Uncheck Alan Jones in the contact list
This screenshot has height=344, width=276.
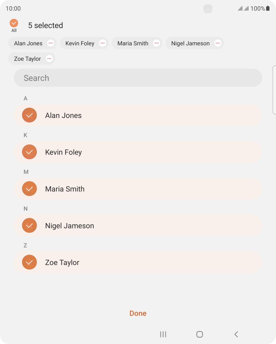coord(30,115)
